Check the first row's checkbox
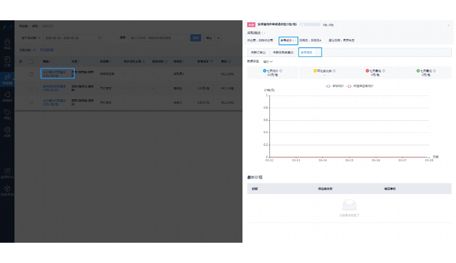 (31, 74)
